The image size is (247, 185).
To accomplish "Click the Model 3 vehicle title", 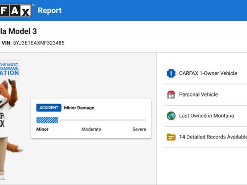I will coord(18,31).
